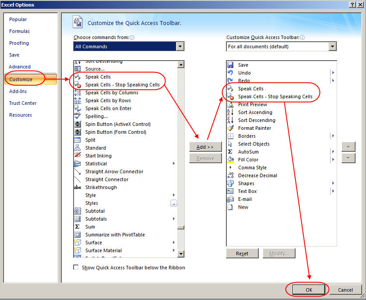Screen dimensions: 366x300
Task: Choose Sort Ascending in the right list
Action: point(255,112)
